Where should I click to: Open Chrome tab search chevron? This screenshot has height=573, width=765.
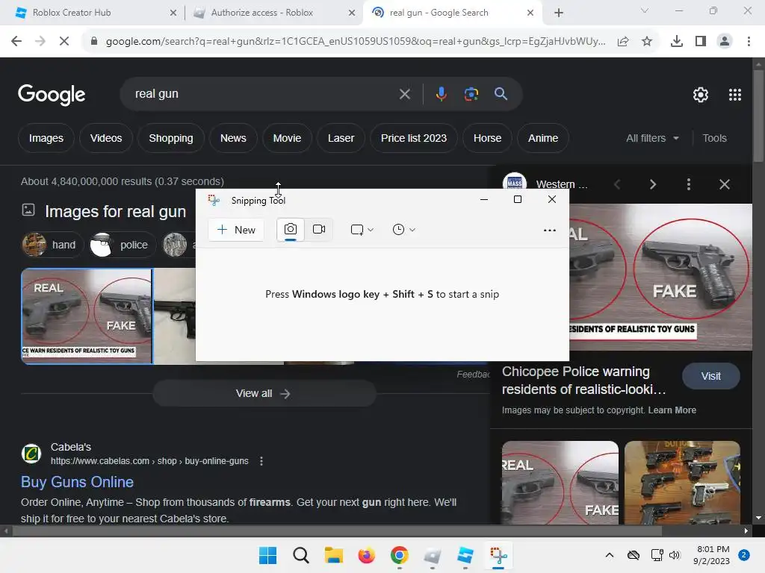click(x=645, y=10)
